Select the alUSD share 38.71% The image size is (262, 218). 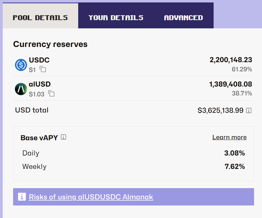click(x=242, y=93)
